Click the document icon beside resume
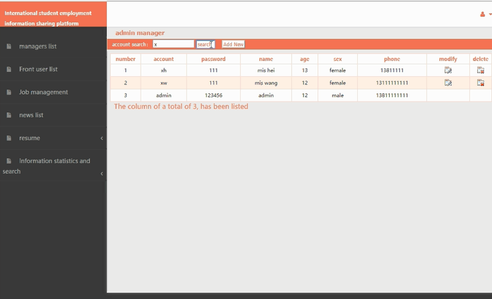The width and height of the screenshot is (492, 299). pos(9,138)
